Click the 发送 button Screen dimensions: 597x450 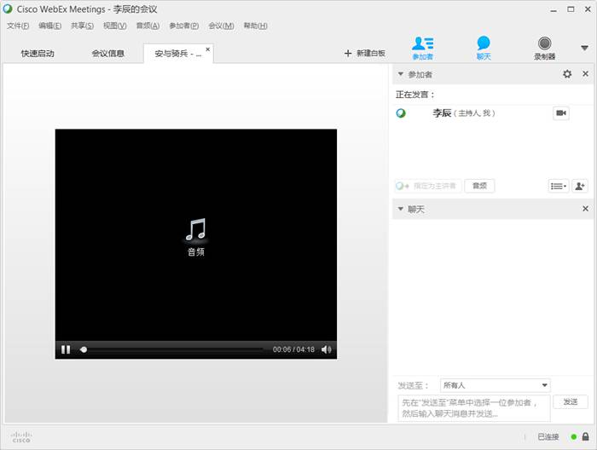click(571, 401)
